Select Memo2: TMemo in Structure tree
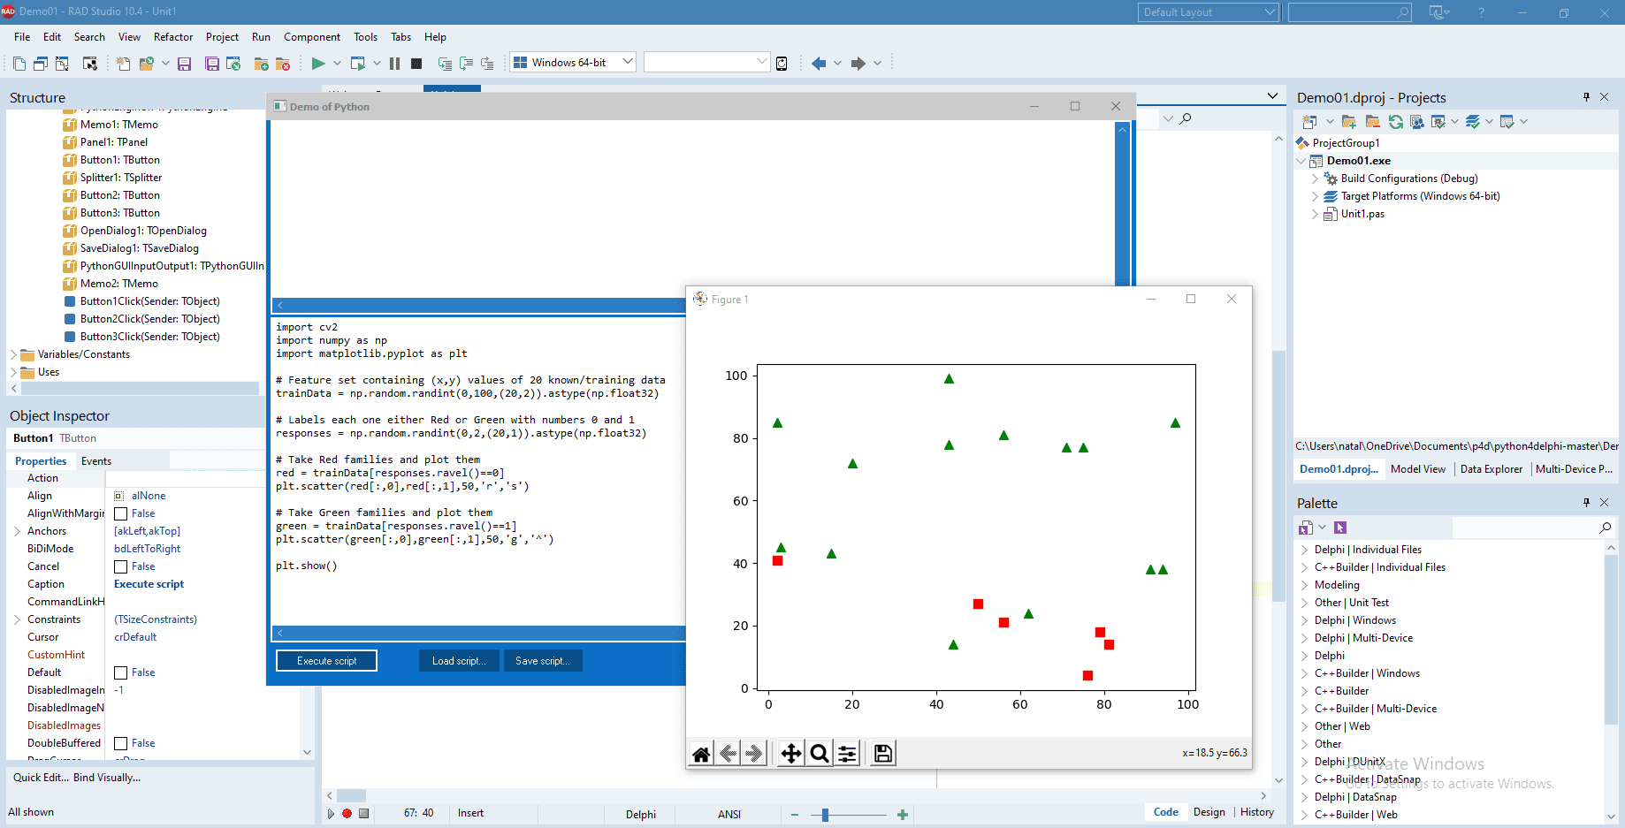This screenshot has height=828, width=1625. 119,284
